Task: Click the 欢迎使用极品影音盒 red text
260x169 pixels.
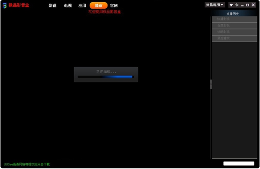Action: tap(104, 12)
